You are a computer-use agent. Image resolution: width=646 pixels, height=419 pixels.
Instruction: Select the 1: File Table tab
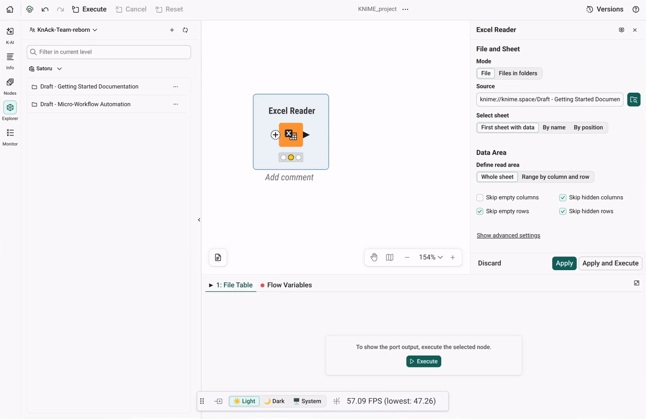pos(231,285)
